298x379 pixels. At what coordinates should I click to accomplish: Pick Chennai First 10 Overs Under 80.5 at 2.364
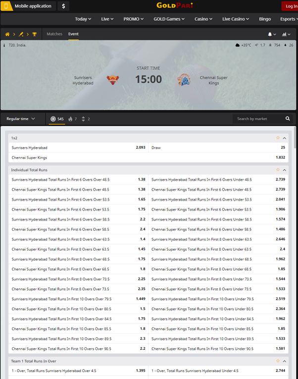(218, 309)
